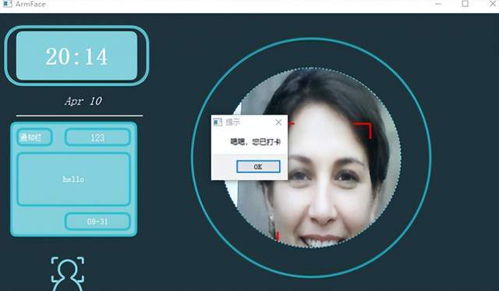Click the 20:14 clock display
Image resolution: width=499 pixels, height=291 pixels.
(x=76, y=55)
